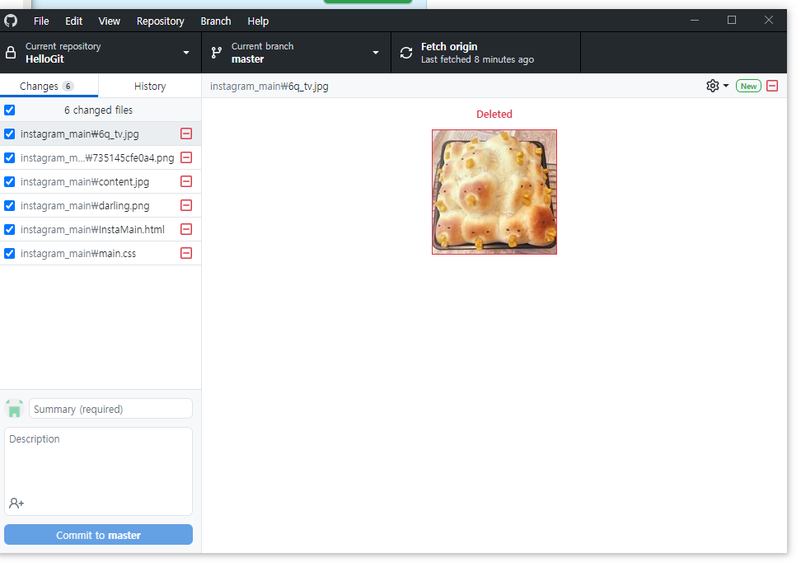Minimize the GitHub Desktop window
Screen dimensions: 801x567
695,20
